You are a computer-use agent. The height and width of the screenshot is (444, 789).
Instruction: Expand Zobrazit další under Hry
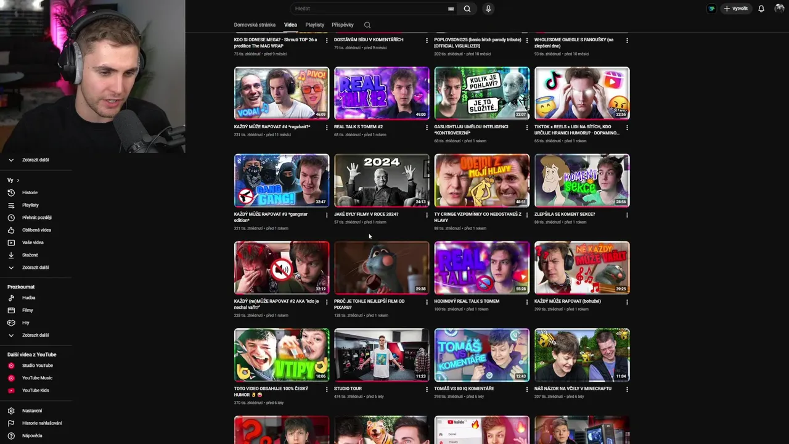pyautogui.click(x=36, y=335)
